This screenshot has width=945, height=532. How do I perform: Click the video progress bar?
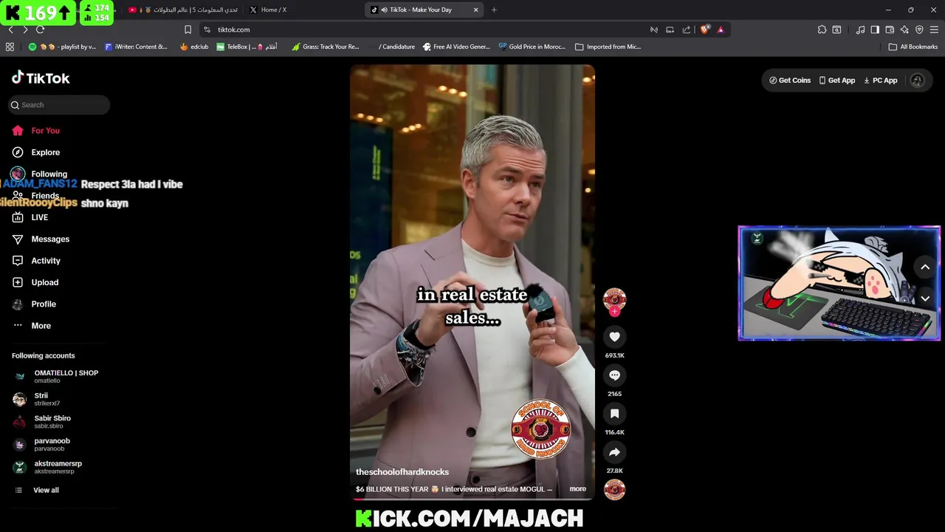472,499
